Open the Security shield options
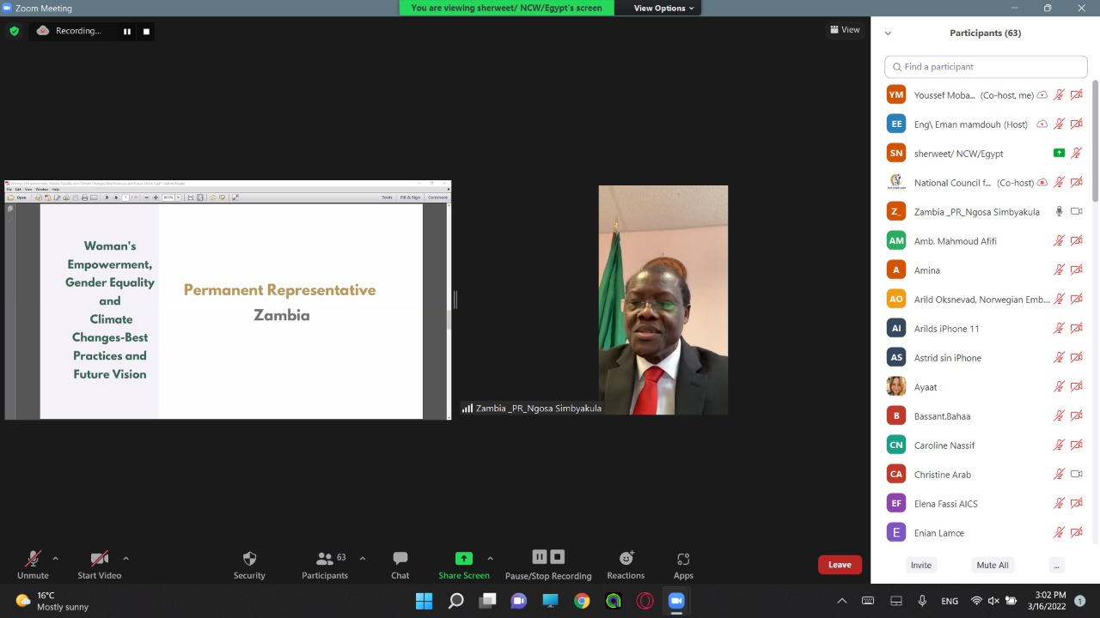The width and height of the screenshot is (1100, 618). (x=249, y=564)
